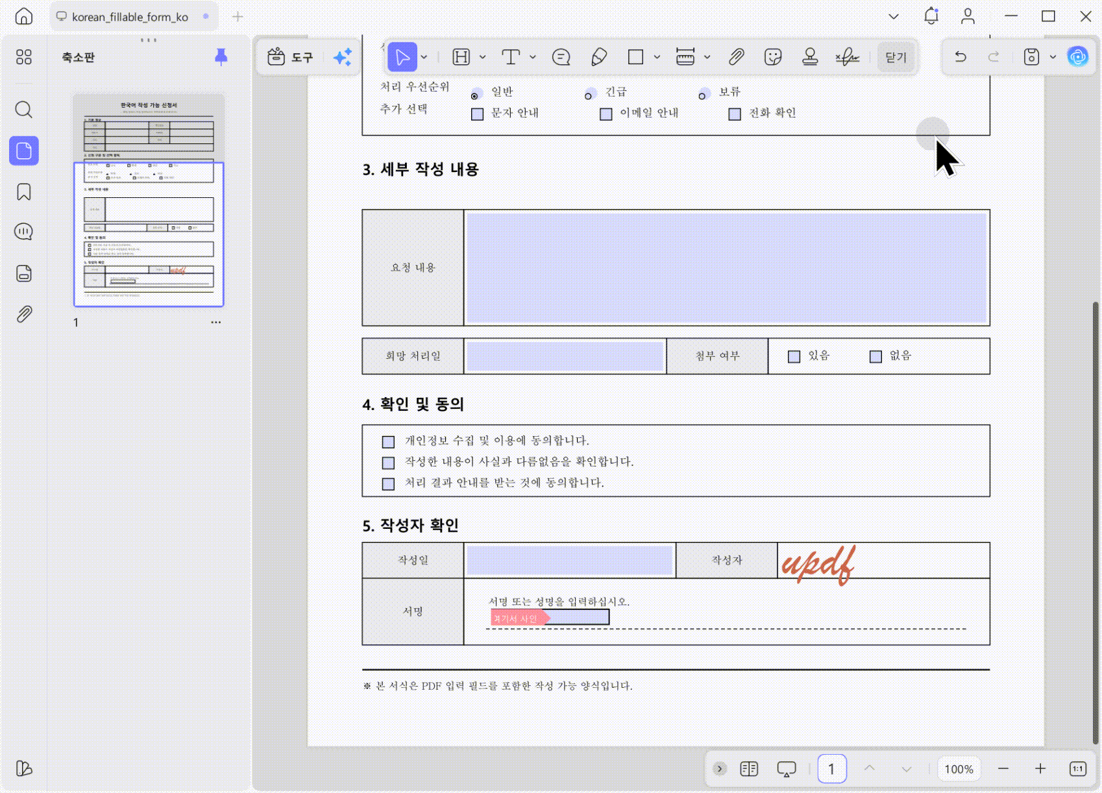Start slideshow presentation mode
1102x793 pixels.
787,769
